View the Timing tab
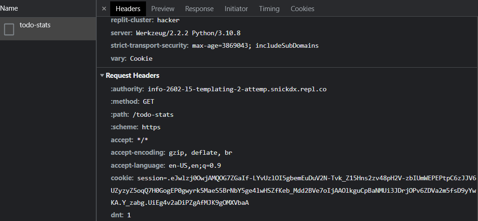Viewport: 478px width, 221px height. point(269,9)
